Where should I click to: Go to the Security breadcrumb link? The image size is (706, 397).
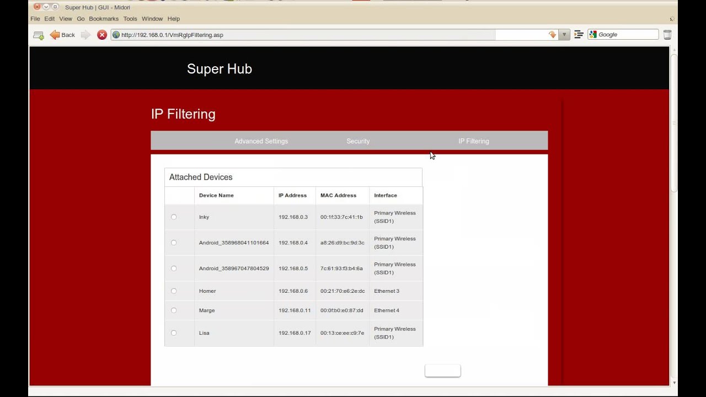pos(358,141)
